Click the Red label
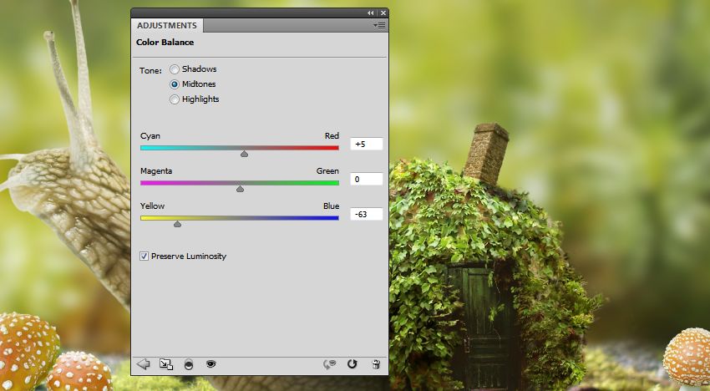 (332, 136)
